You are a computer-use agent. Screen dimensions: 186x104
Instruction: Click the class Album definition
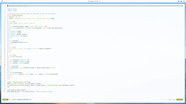[x=12, y=55]
